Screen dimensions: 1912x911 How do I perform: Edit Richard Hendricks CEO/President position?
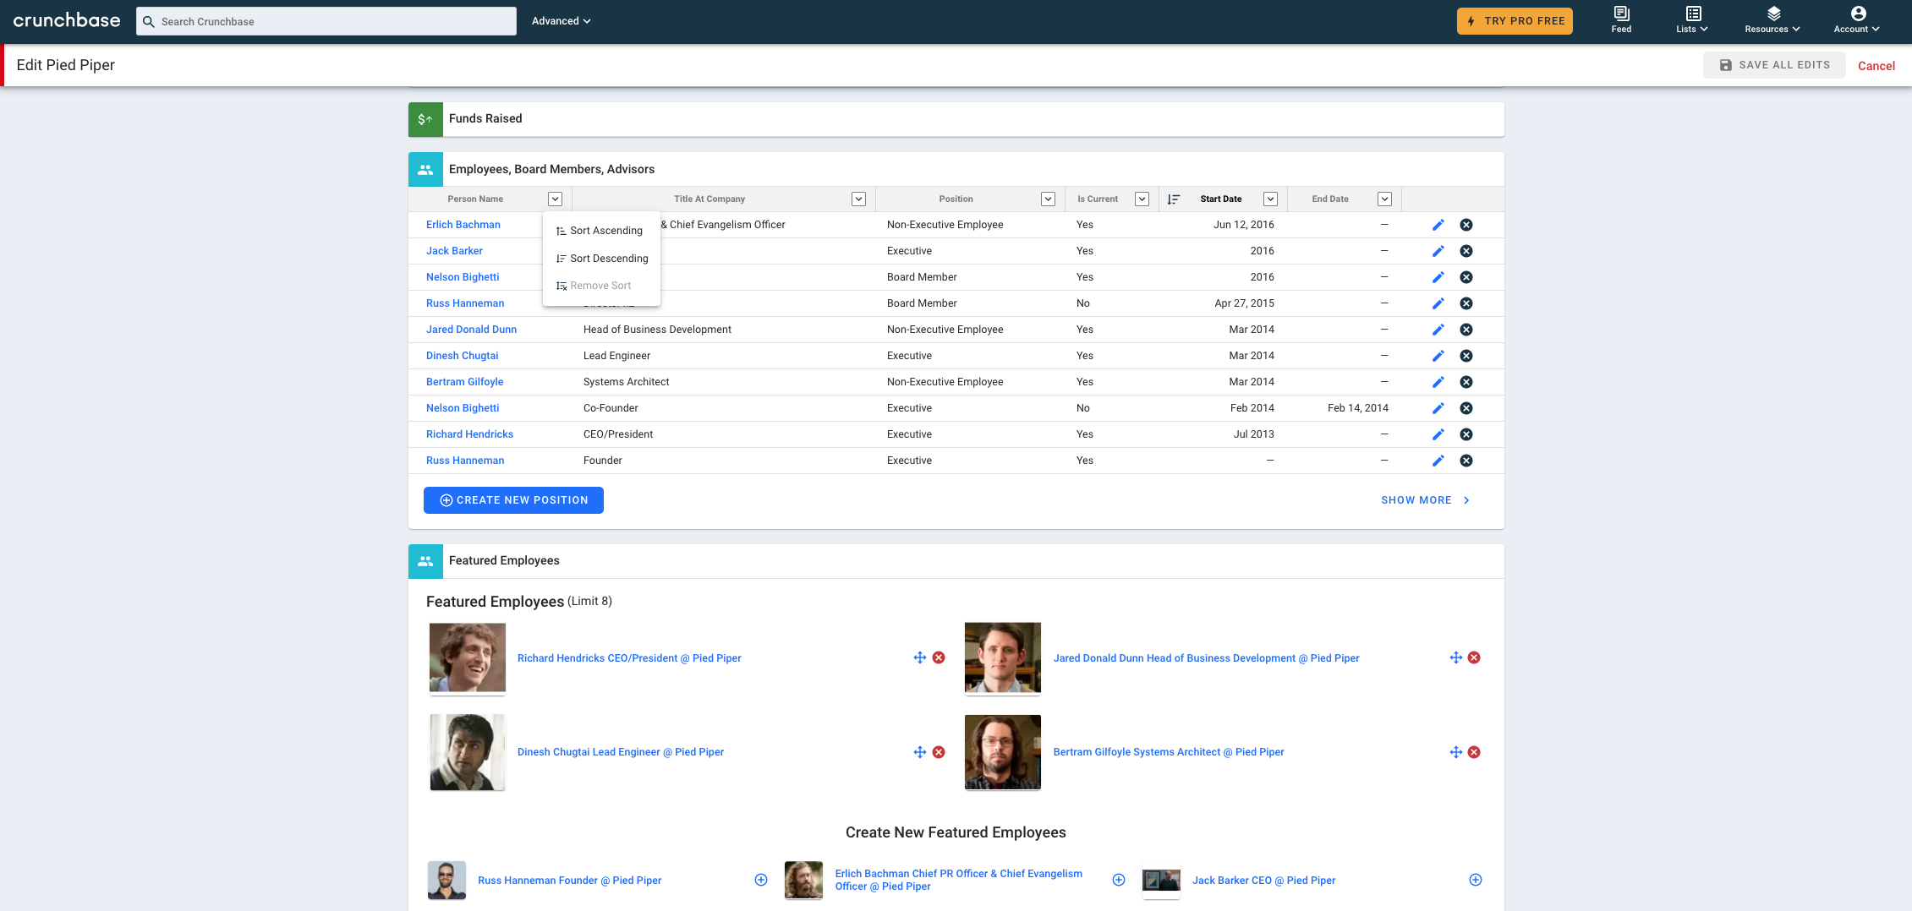[x=1438, y=434]
